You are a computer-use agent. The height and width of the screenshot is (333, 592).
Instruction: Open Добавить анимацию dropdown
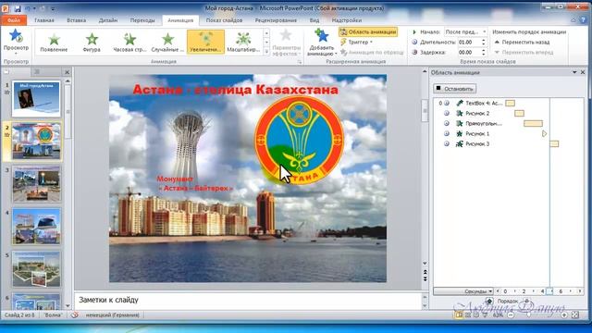point(321,43)
